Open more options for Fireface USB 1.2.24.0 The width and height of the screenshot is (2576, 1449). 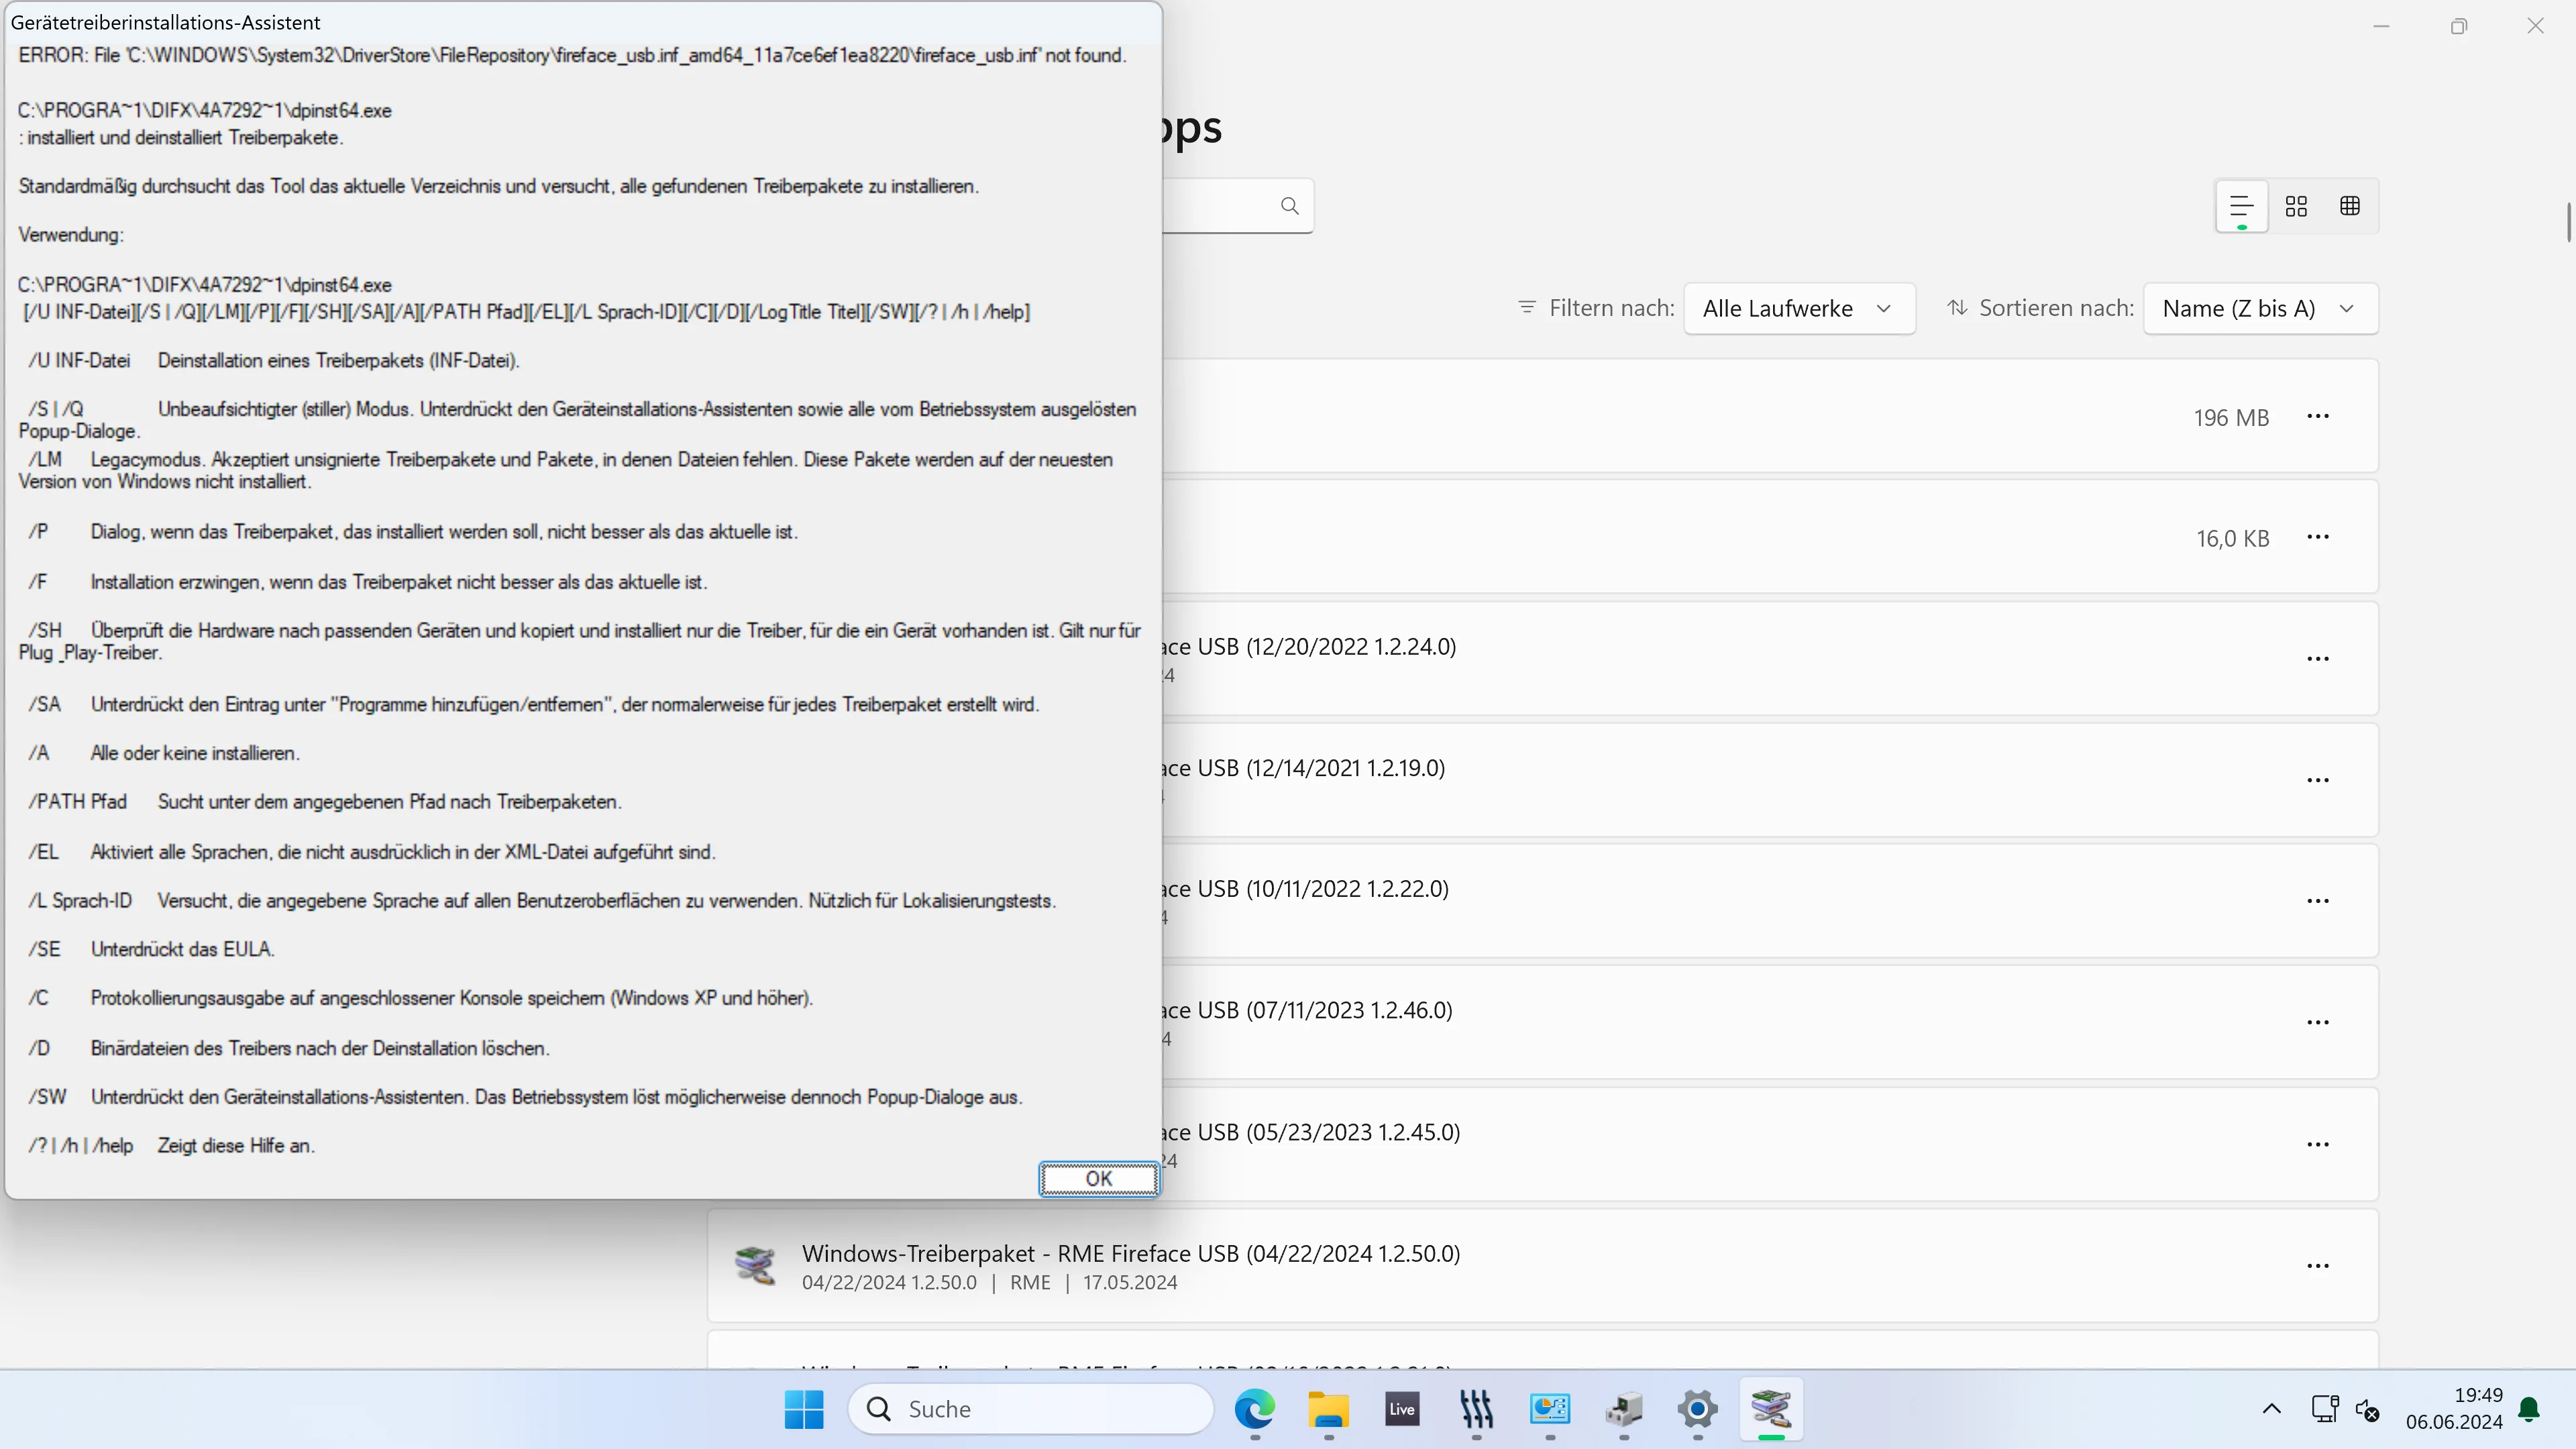(x=2318, y=659)
